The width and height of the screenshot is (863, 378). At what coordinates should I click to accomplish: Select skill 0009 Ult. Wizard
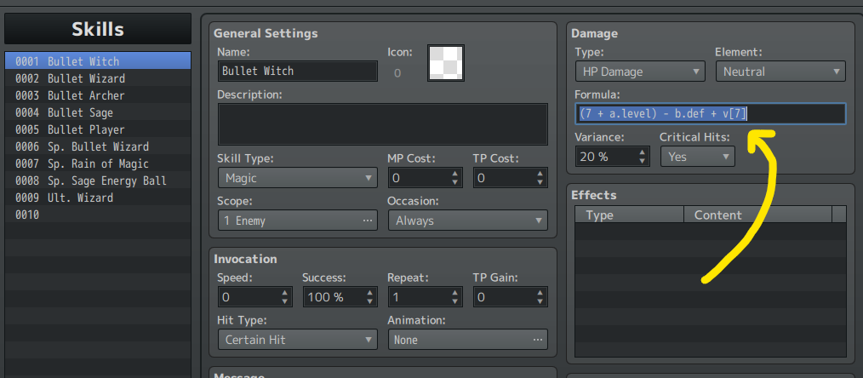(x=98, y=198)
